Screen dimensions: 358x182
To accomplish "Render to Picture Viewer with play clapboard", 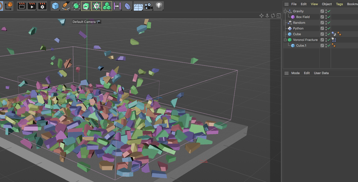I will (32, 6).
